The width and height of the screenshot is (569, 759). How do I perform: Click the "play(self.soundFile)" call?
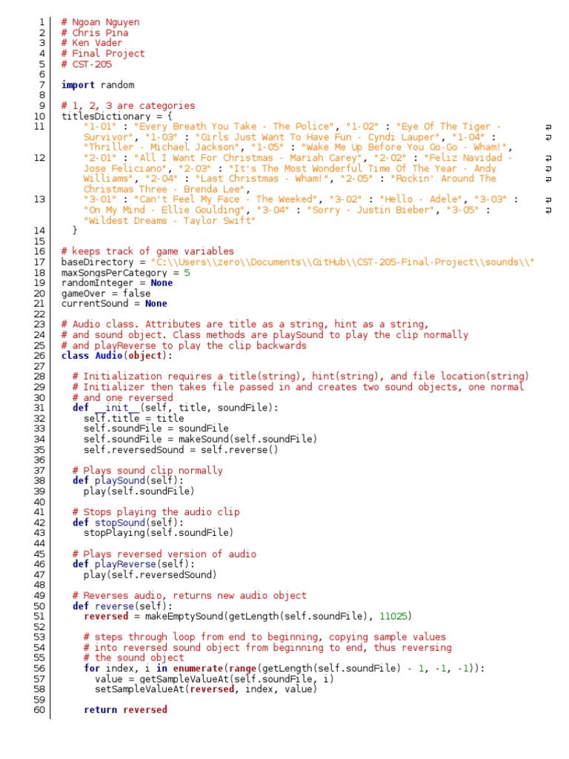pyautogui.click(x=139, y=492)
